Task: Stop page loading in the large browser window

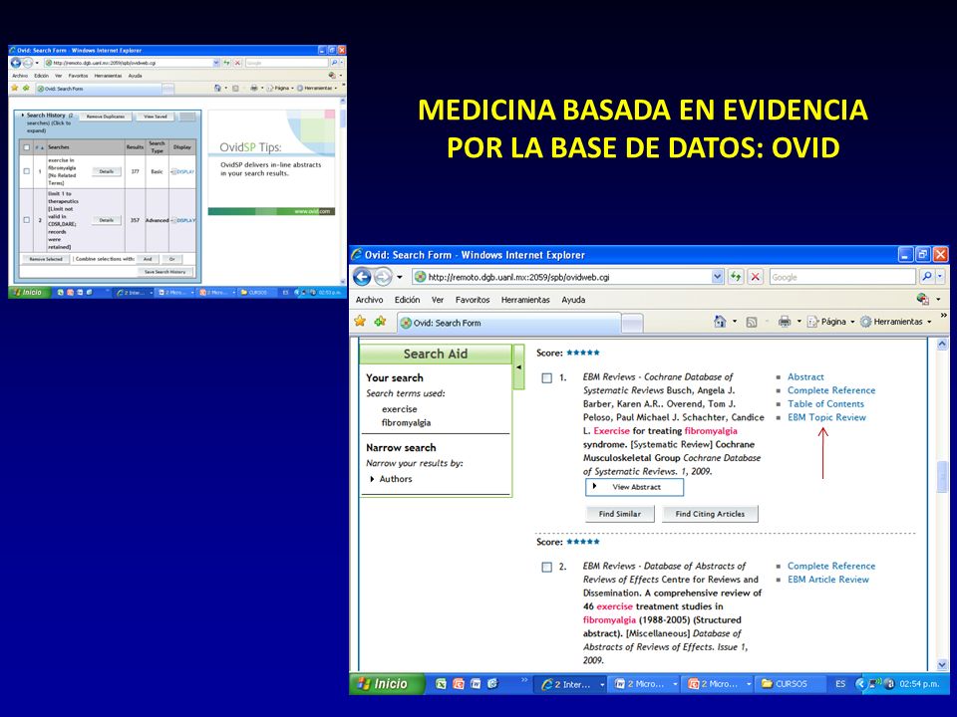Action: (x=755, y=277)
